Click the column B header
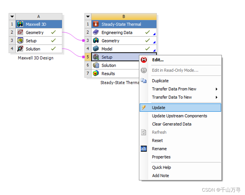Screen dimensions: 245x195 [x=124, y=16]
